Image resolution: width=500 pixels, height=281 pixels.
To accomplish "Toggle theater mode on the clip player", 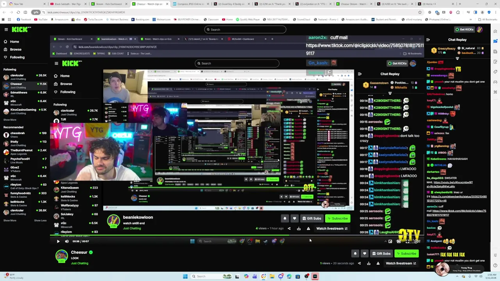I will pos(398,241).
